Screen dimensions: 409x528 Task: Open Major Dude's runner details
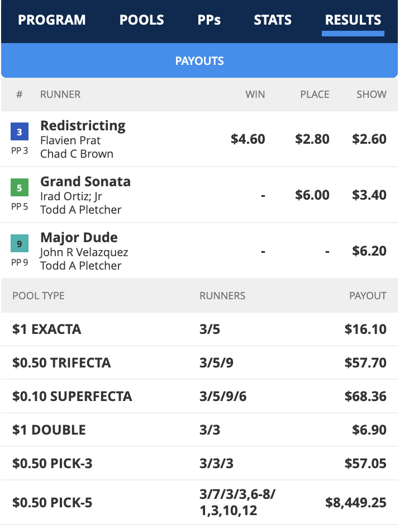pyautogui.click(x=78, y=238)
